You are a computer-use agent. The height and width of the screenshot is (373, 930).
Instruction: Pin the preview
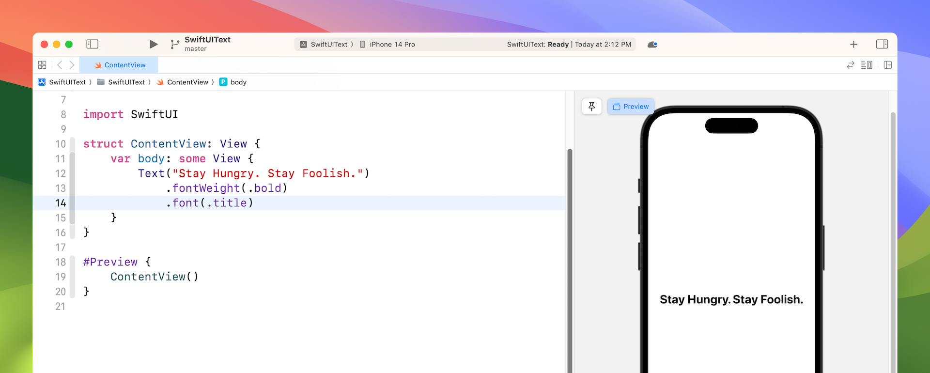point(592,107)
